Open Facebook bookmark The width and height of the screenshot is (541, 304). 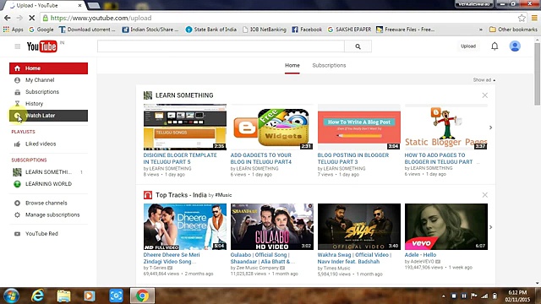tap(307, 30)
